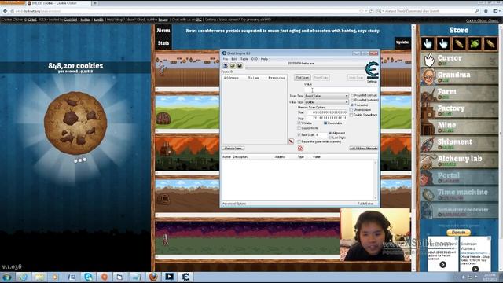Screen dimensions: 503x283
Task: Open the Cookie Clicker Stats
Action: pyautogui.click(x=163, y=43)
